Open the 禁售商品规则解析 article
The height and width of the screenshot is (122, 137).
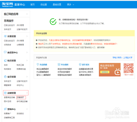coord(65,75)
